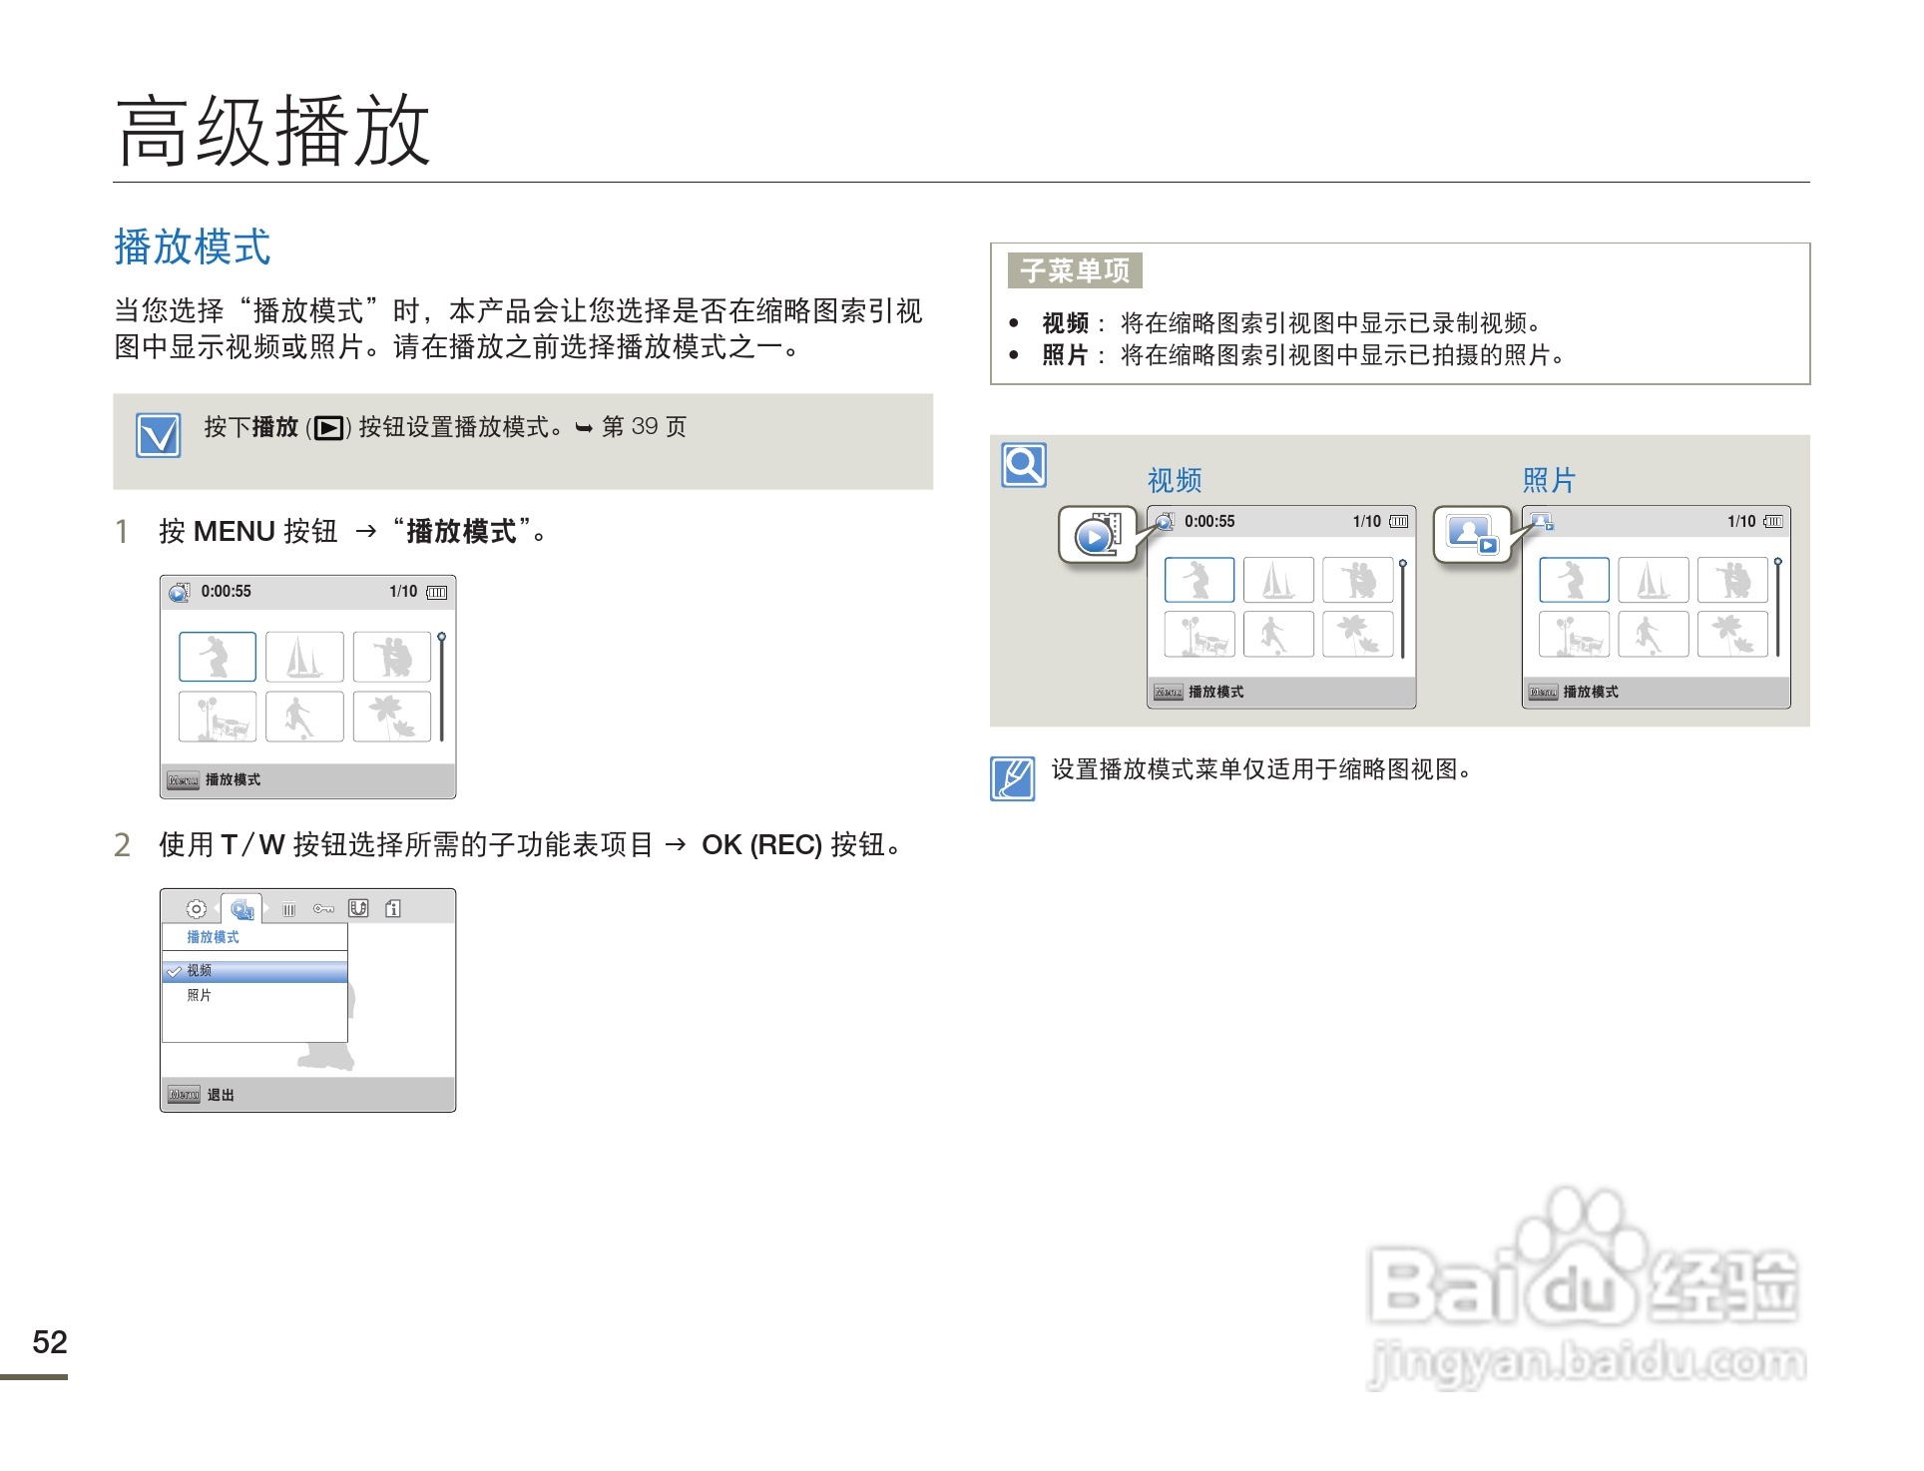Select palm tree thumbnail in step 1 screen
The image size is (1924, 1471).
(x=392, y=717)
